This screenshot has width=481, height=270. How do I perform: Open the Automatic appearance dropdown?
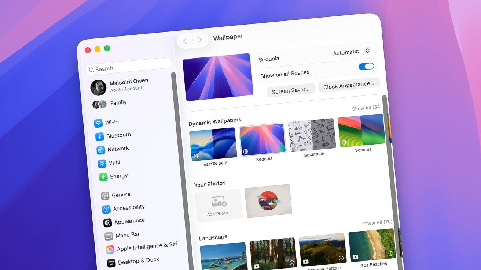point(351,52)
